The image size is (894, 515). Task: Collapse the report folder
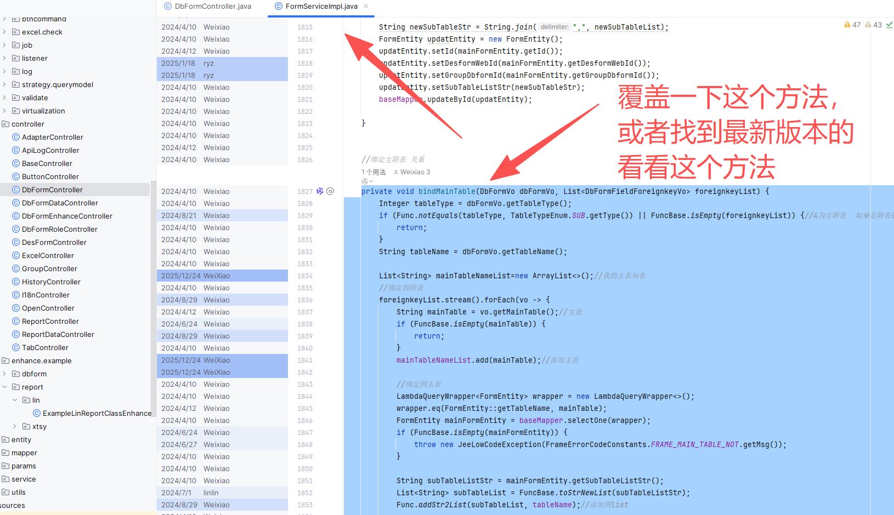click(5, 387)
